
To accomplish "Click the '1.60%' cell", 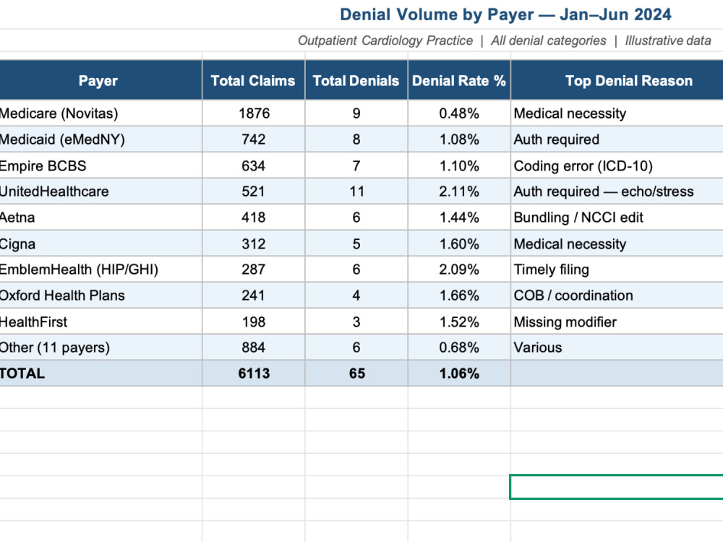I will tap(459, 244).
